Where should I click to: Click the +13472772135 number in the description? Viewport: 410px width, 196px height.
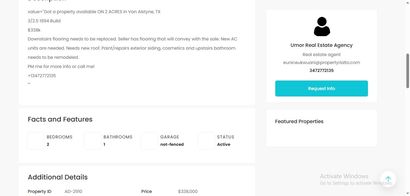coord(42,76)
